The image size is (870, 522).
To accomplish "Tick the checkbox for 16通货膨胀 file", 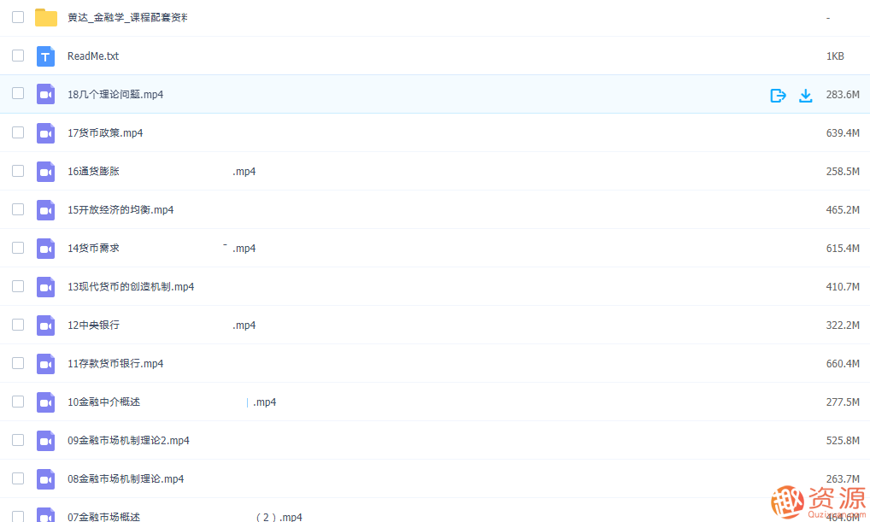I will coord(18,170).
